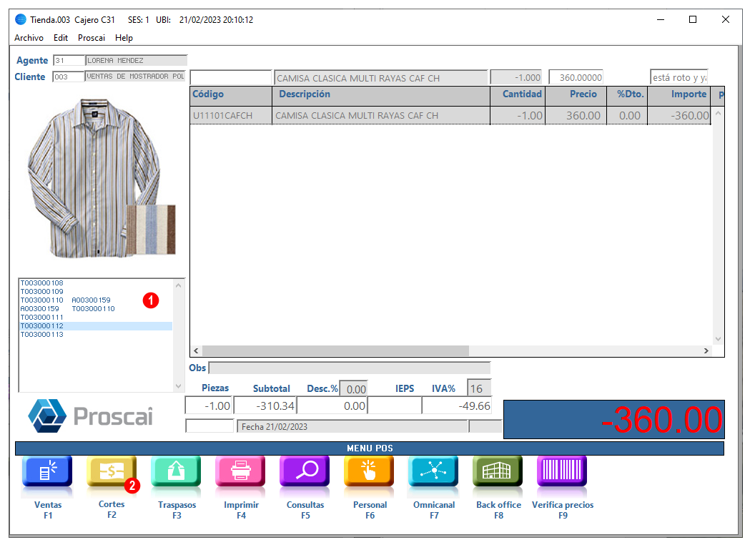Click the items grid horizontal scrollbar thumb

pos(335,350)
